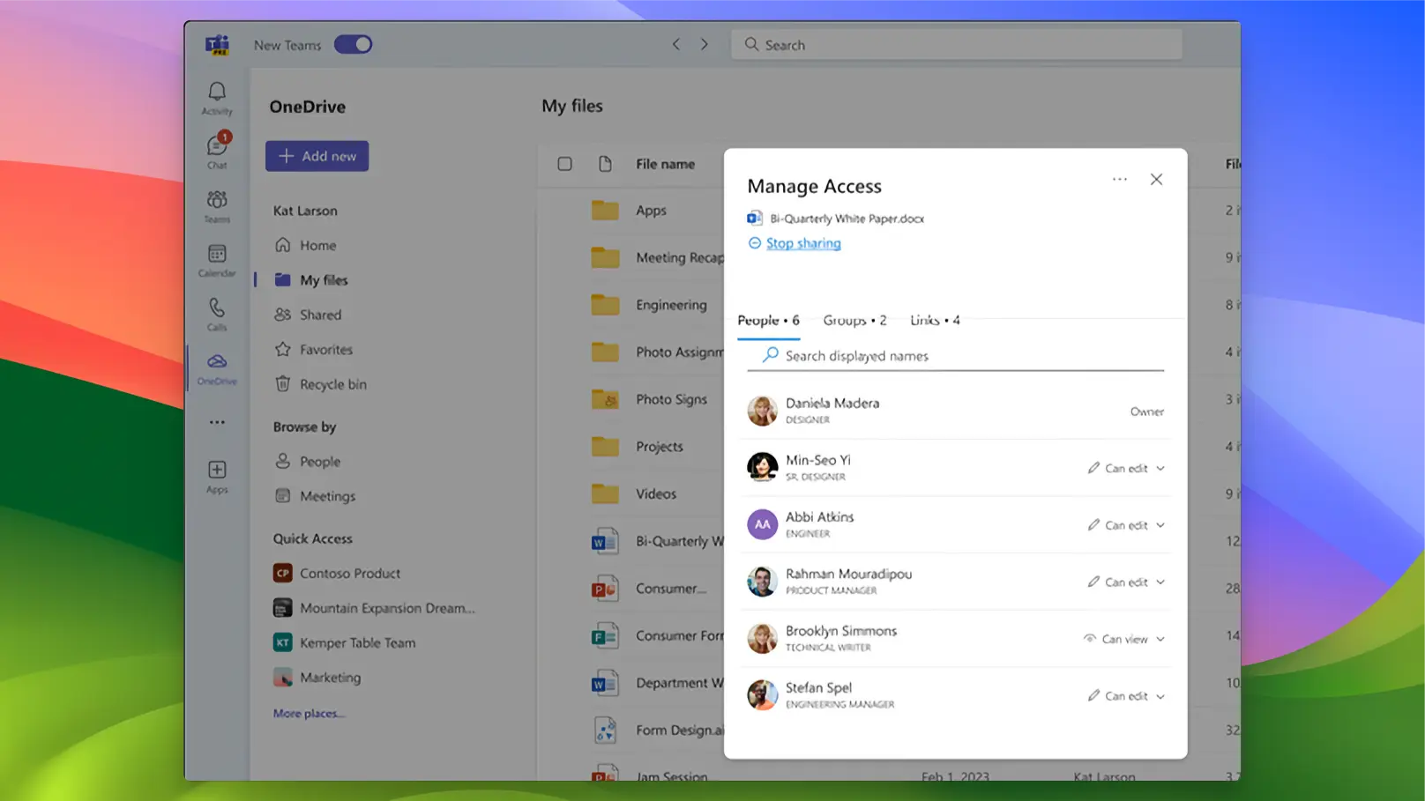Image resolution: width=1425 pixels, height=801 pixels.
Task: Expand Stefan Spel's Can edit dropdown
Action: pos(1126,695)
